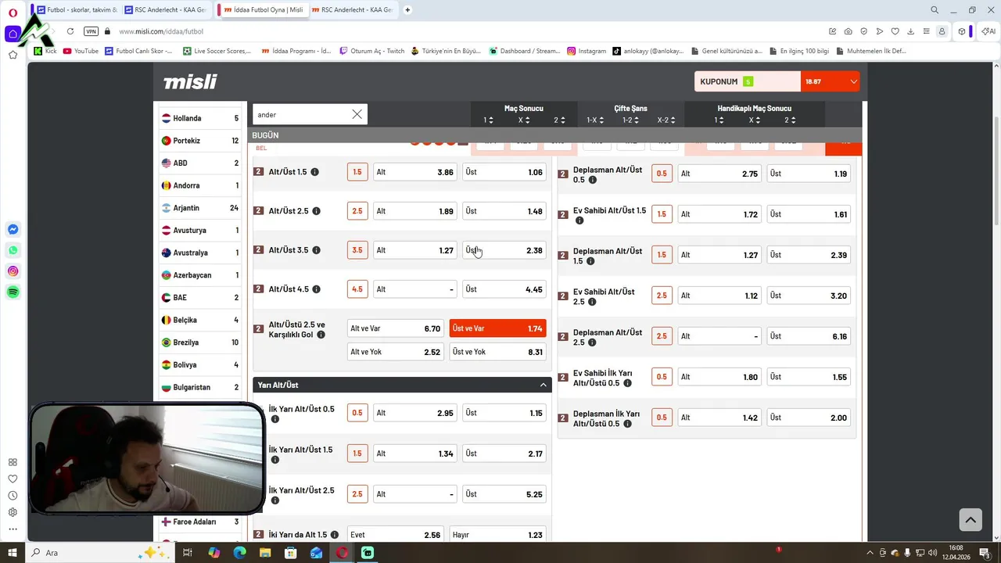Select Alt ve Var 6.70 odds
The width and height of the screenshot is (1001, 563).
396,328
